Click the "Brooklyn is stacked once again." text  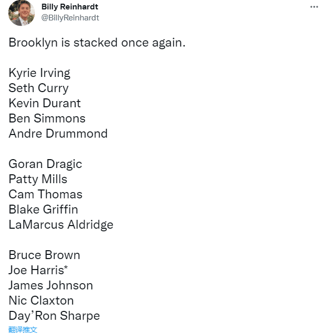[x=97, y=43]
